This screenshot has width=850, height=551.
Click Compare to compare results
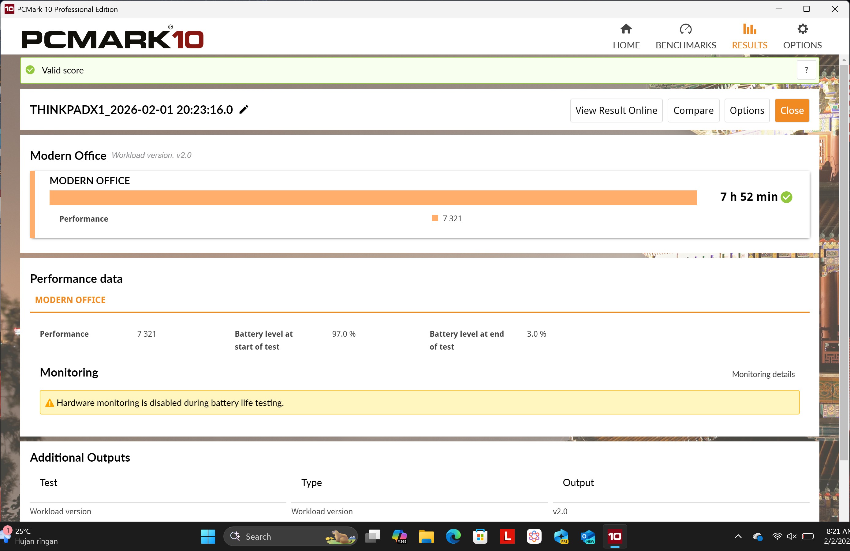pos(693,111)
